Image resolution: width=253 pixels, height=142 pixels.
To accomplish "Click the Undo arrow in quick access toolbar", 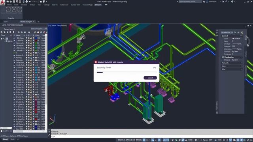I will (x=30, y=2).
